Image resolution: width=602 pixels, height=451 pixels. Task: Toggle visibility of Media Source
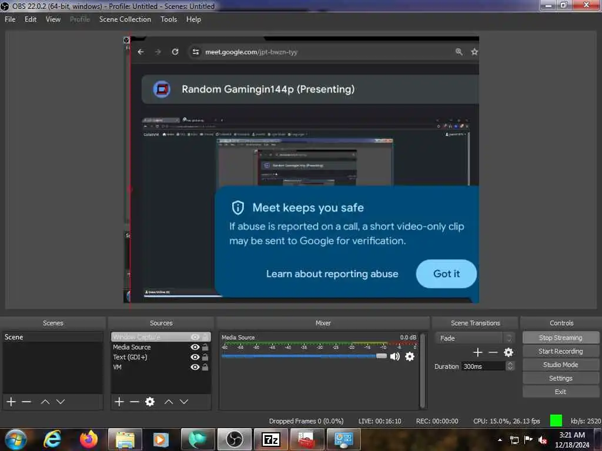195,347
